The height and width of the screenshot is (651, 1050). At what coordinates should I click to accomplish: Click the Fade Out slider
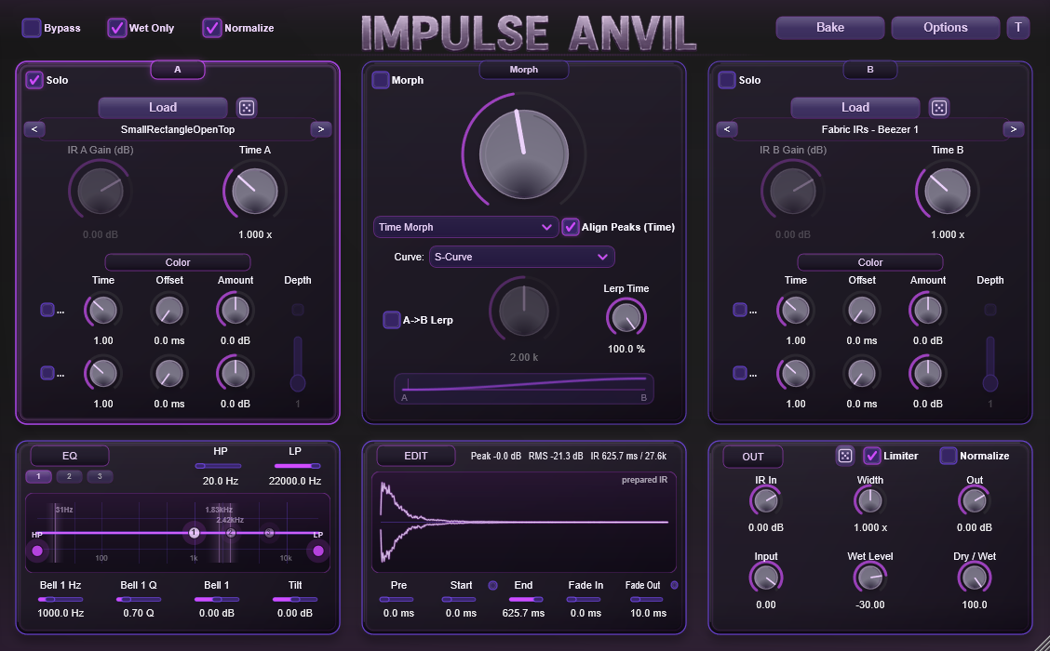(647, 600)
